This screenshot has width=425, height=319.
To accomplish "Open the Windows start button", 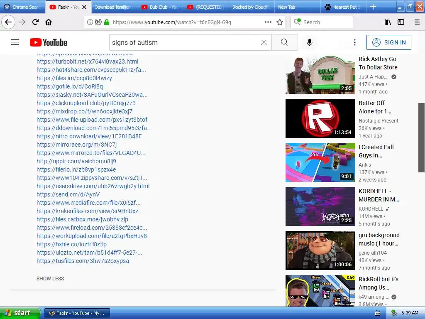I will [x=20, y=313].
